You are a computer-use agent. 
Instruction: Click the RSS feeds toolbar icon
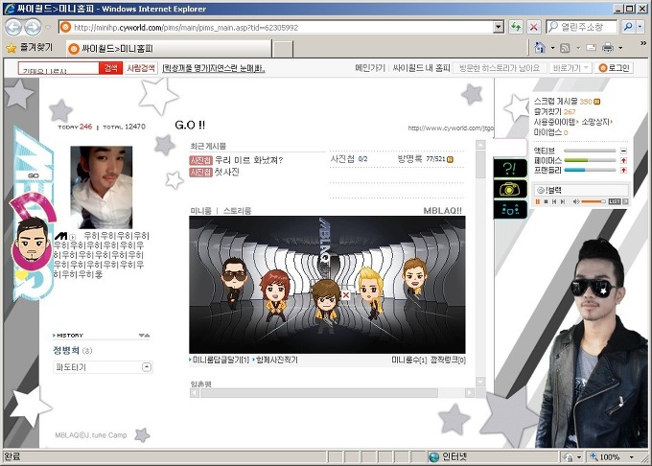(x=565, y=48)
